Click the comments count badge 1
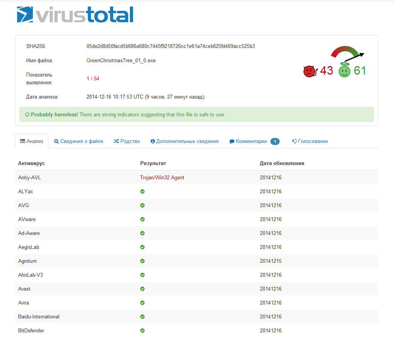 (x=275, y=141)
